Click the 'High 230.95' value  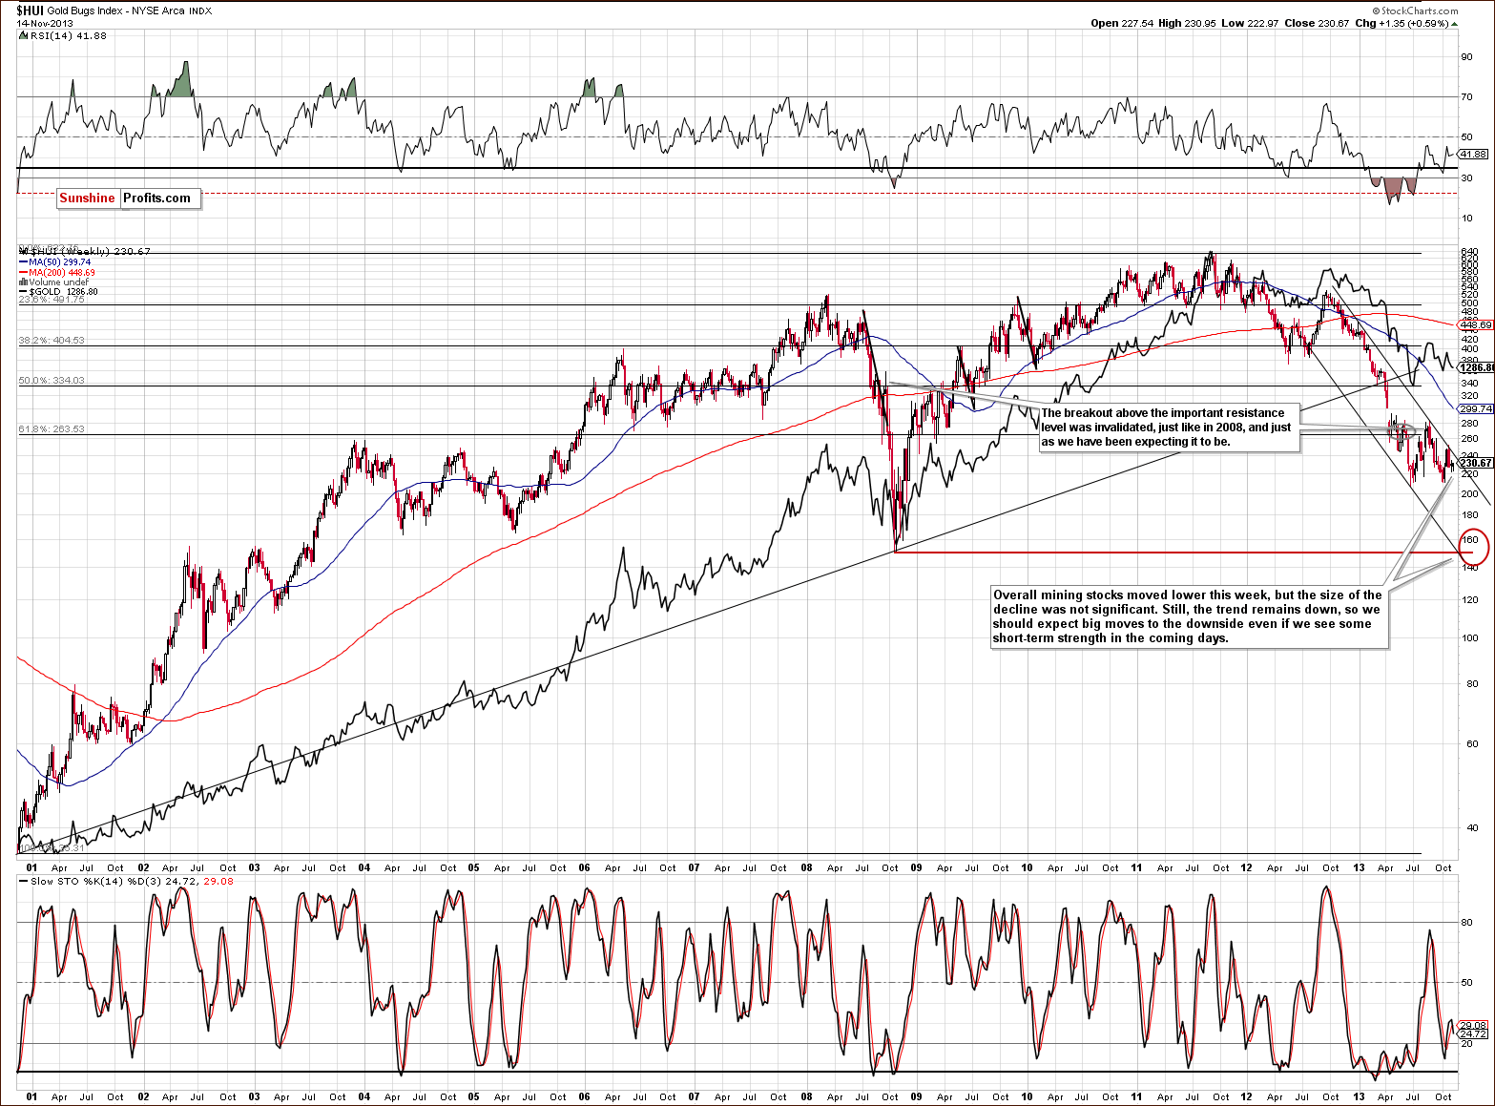(x=1187, y=23)
